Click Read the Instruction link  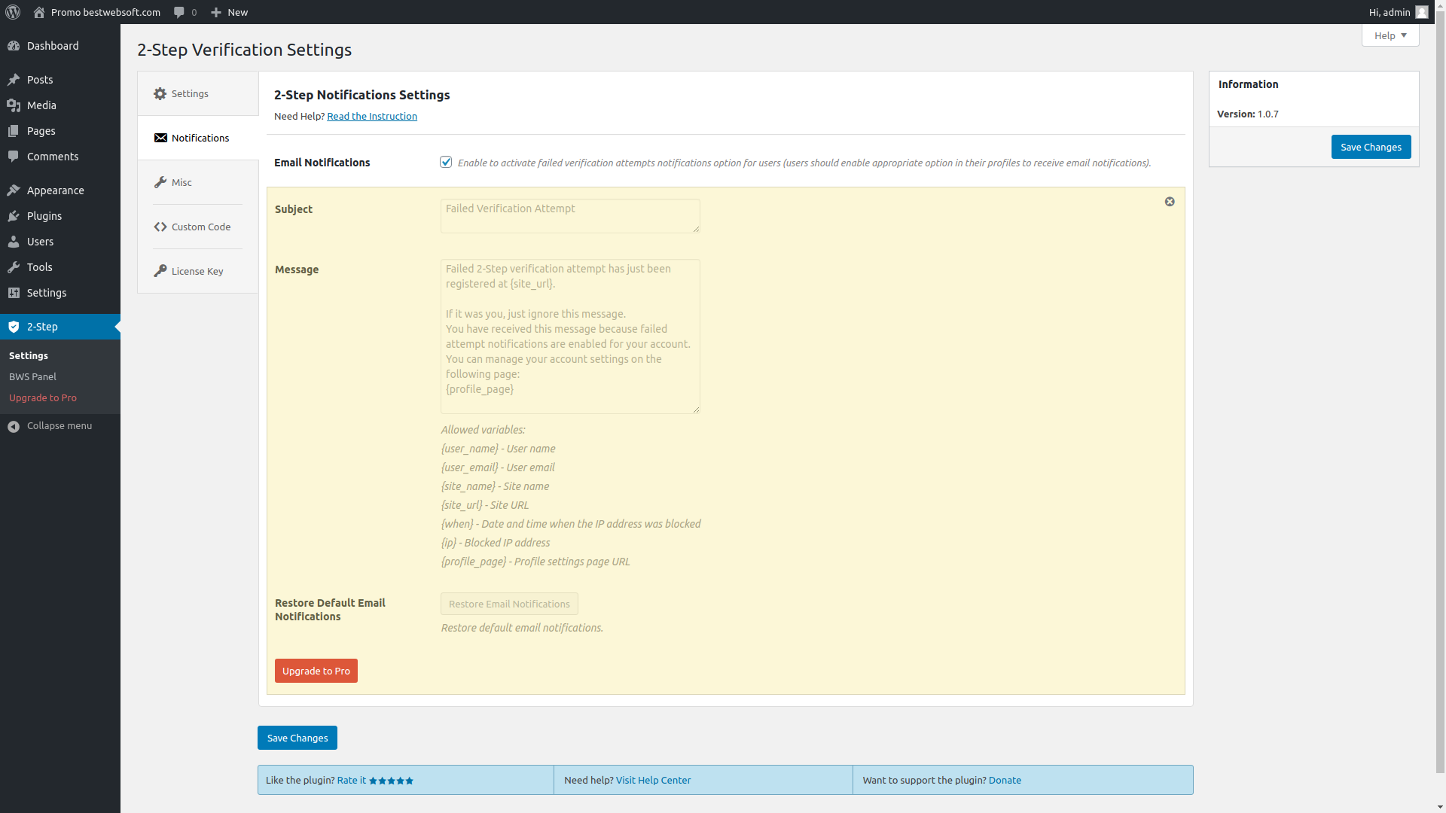point(371,116)
